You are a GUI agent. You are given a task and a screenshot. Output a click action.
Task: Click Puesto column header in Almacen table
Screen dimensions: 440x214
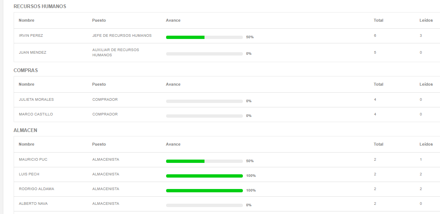(99, 145)
